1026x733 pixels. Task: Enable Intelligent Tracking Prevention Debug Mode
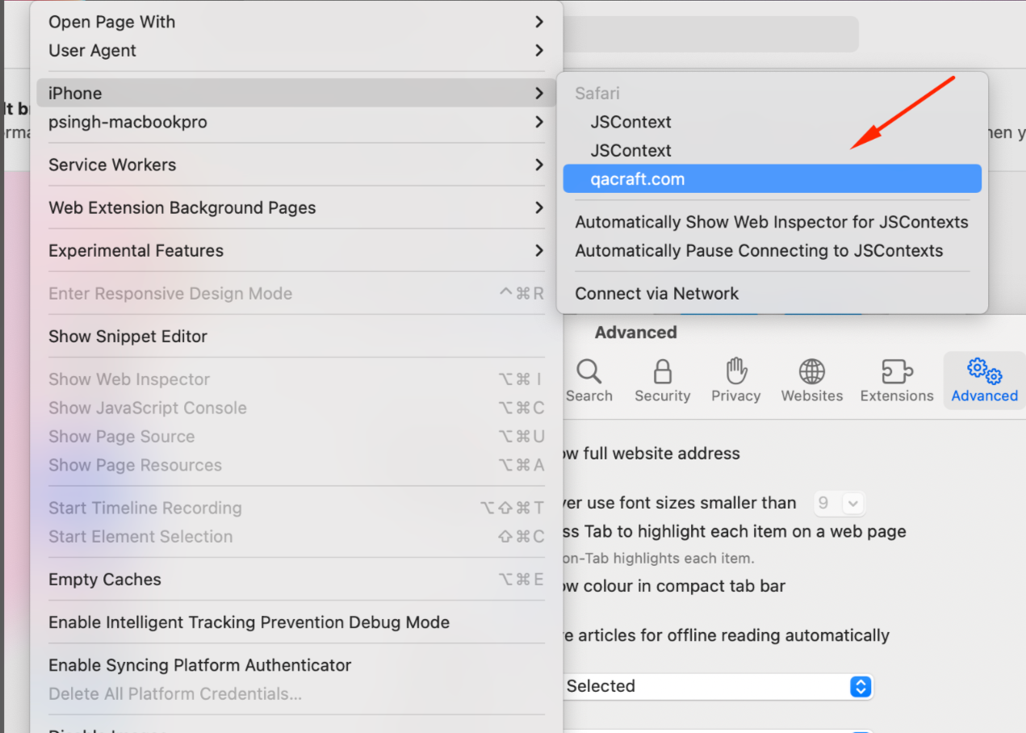(296, 622)
